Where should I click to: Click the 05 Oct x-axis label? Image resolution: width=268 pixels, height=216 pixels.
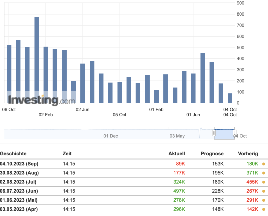tap(119, 115)
